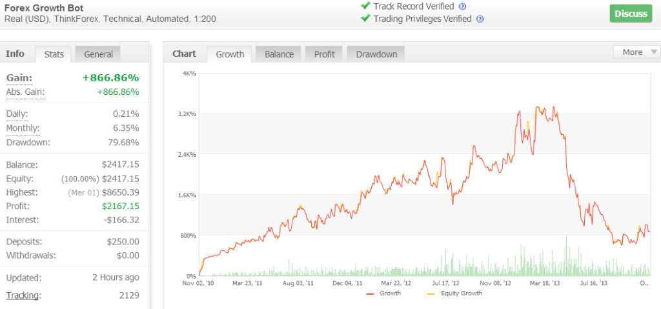Click the Daily stat label

click(17, 114)
